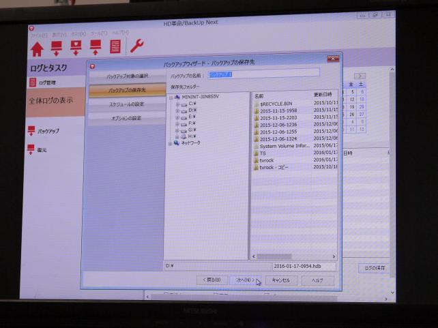Select MININT-3IN8S5V in the folder tree
Viewport: 438px width, 328px height.
click(x=200, y=97)
